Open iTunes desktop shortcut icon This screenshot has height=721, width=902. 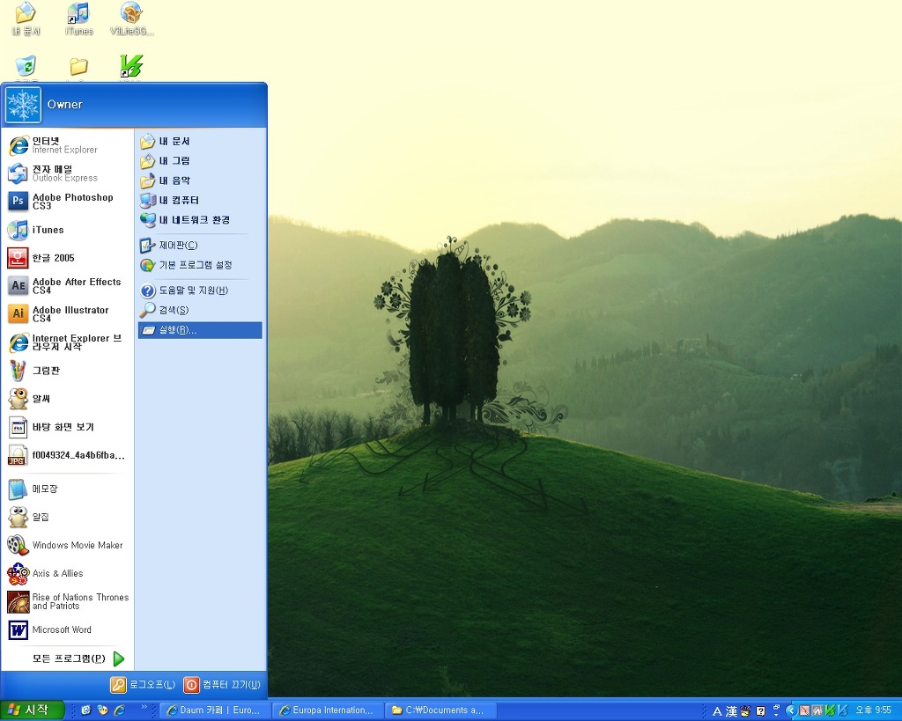[x=78, y=18]
